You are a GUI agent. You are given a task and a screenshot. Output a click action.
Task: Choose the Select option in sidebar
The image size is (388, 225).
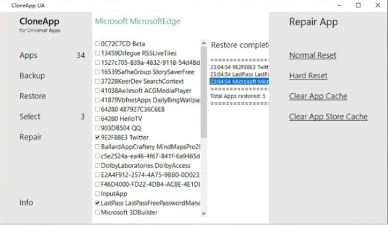(30, 117)
